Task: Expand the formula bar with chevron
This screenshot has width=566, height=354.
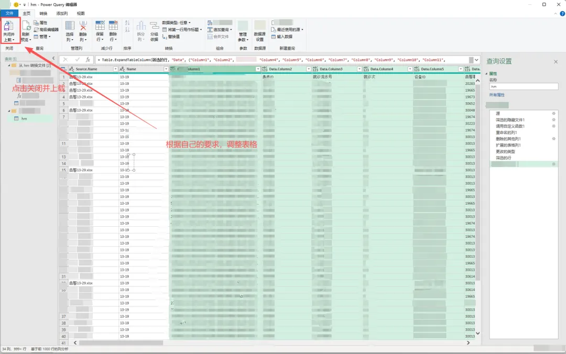Action: pyautogui.click(x=476, y=60)
